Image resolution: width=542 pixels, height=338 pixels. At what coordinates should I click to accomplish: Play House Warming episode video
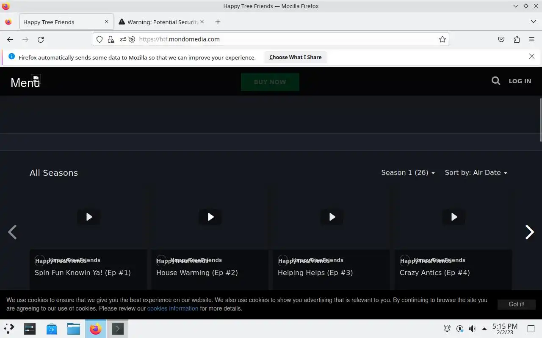tap(210, 217)
